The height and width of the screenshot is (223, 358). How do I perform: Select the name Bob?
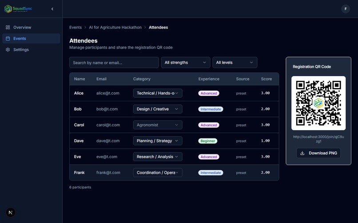[x=78, y=109]
